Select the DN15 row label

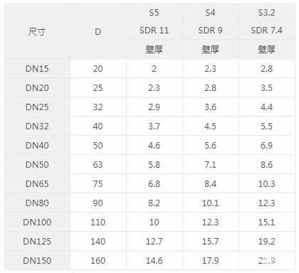click(x=37, y=69)
